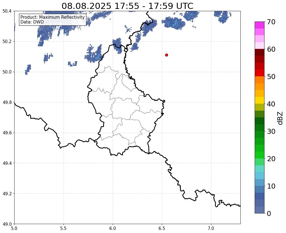The height and width of the screenshot is (233, 286).
Task: Click the light green swatch just below 20 dBZ
Action: [259, 162]
